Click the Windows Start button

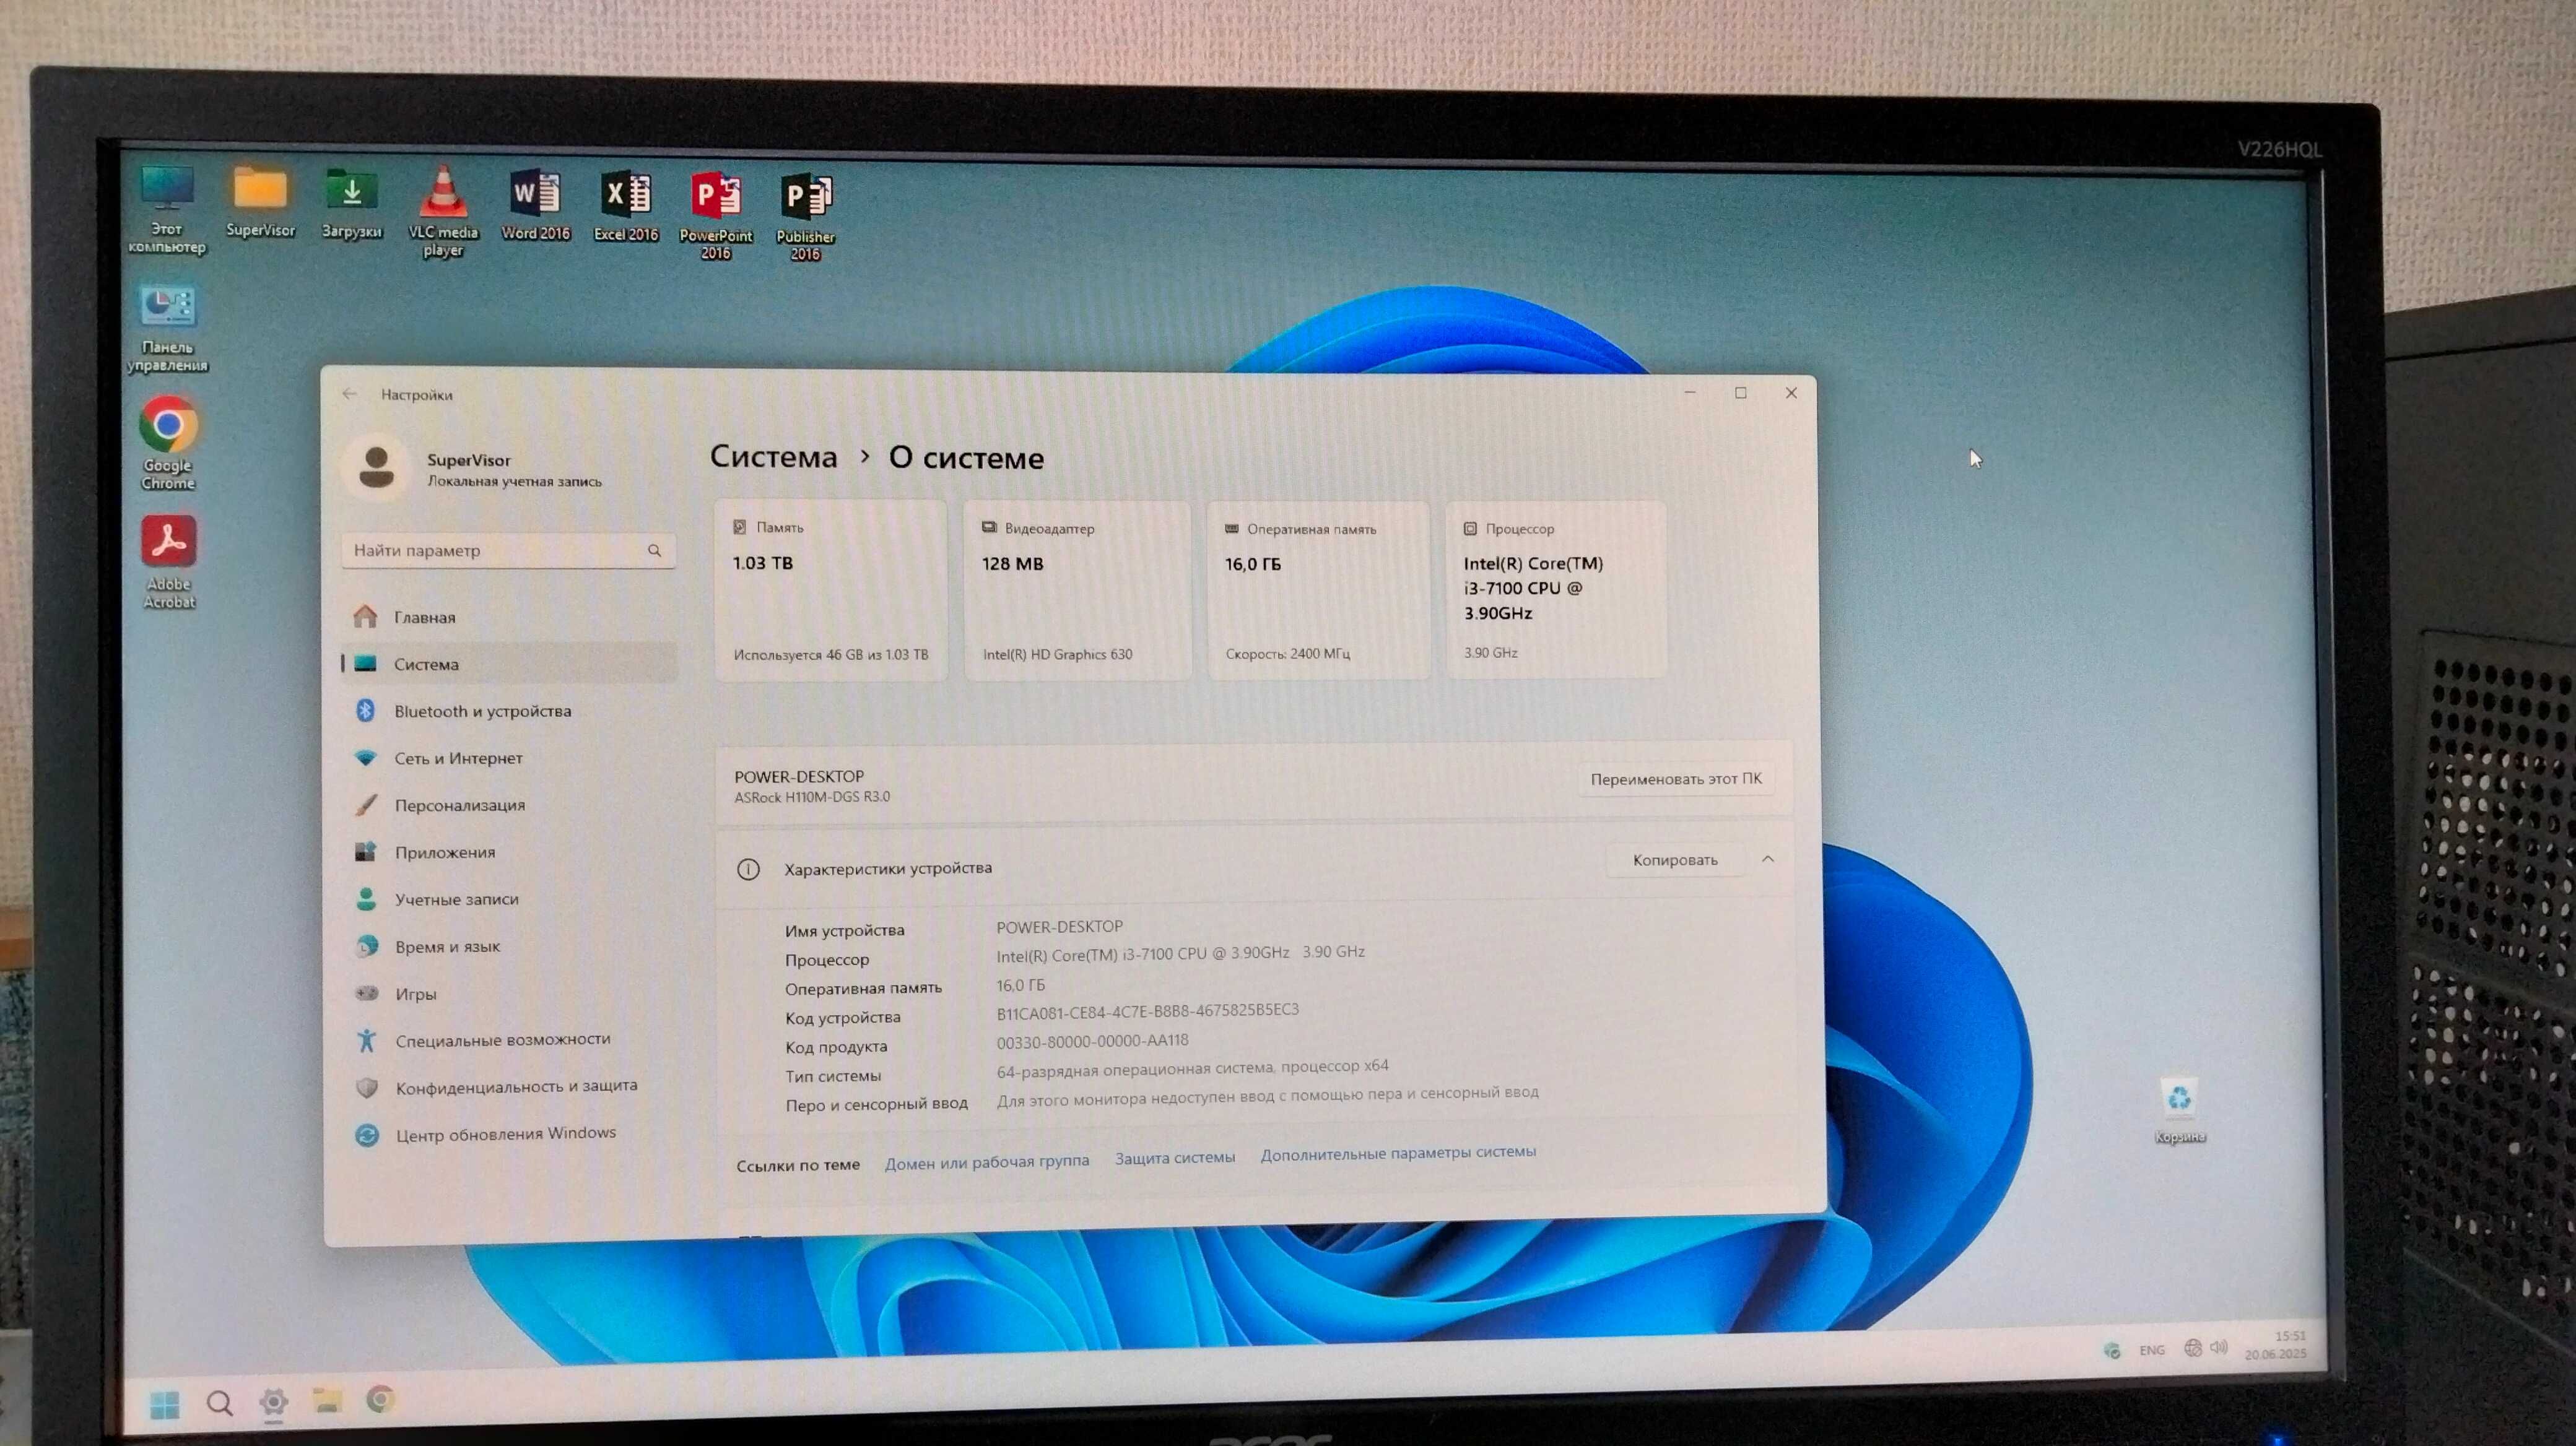tap(165, 1404)
